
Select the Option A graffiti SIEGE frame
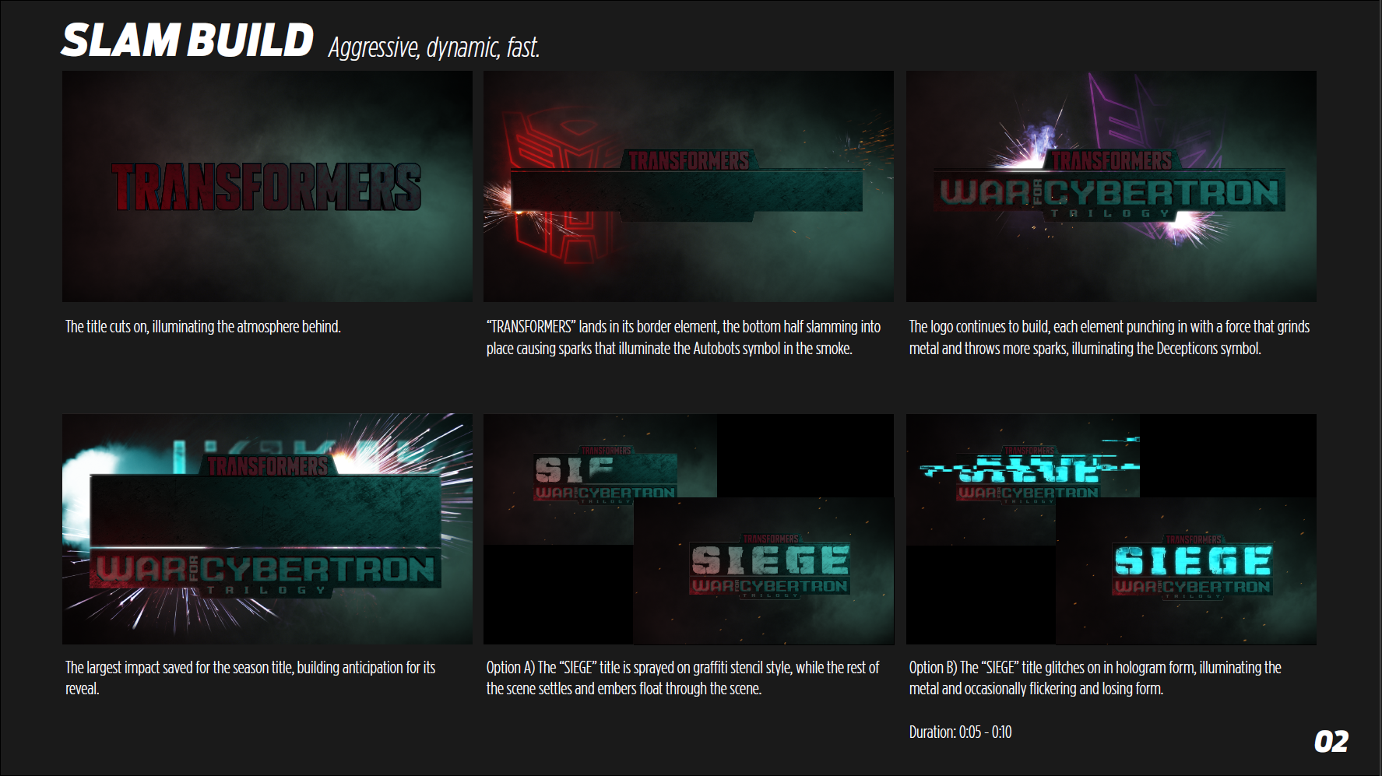(x=688, y=528)
